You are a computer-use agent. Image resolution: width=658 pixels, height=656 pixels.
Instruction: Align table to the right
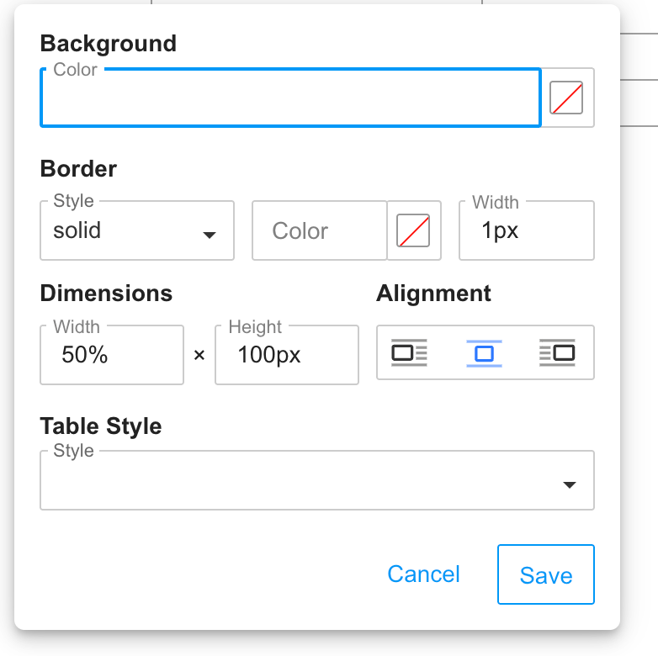[557, 353]
